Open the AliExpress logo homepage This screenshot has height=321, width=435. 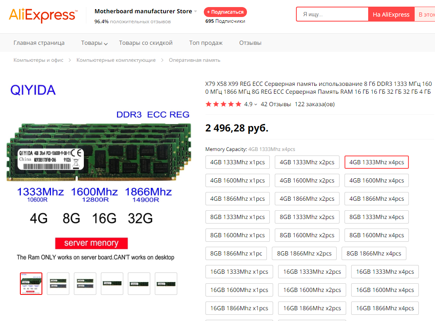coord(43,15)
